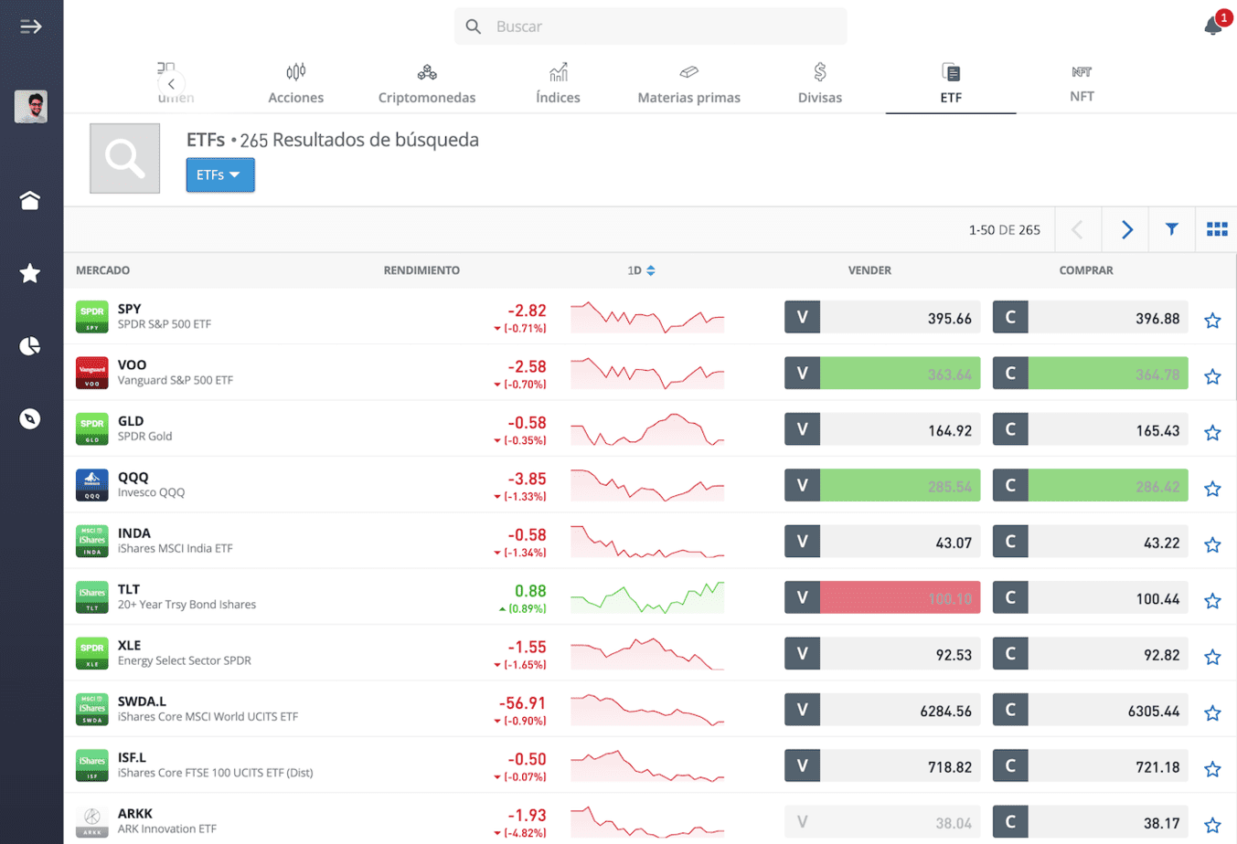Open the watchlist star icon in sidebar
1237x844 pixels.
coord(30,272)
